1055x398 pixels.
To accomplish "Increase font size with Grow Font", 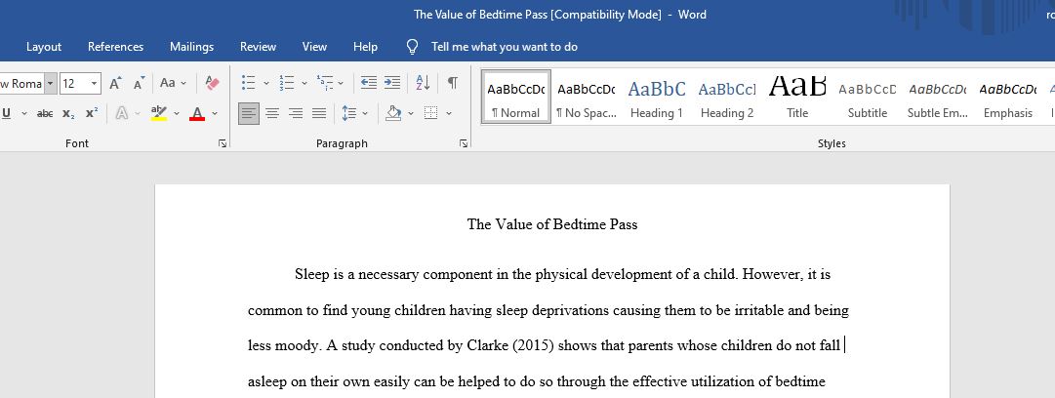I will pyautogui.click(x=116, y=83).
